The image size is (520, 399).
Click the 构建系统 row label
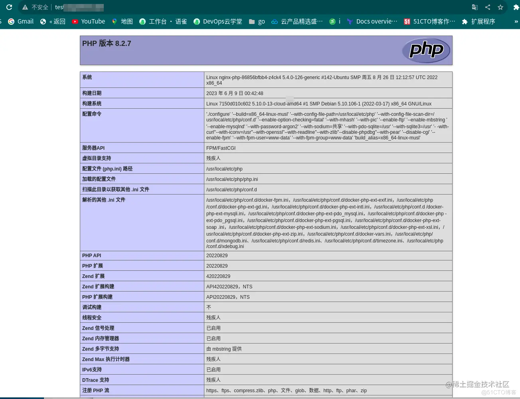click(92, 103)
